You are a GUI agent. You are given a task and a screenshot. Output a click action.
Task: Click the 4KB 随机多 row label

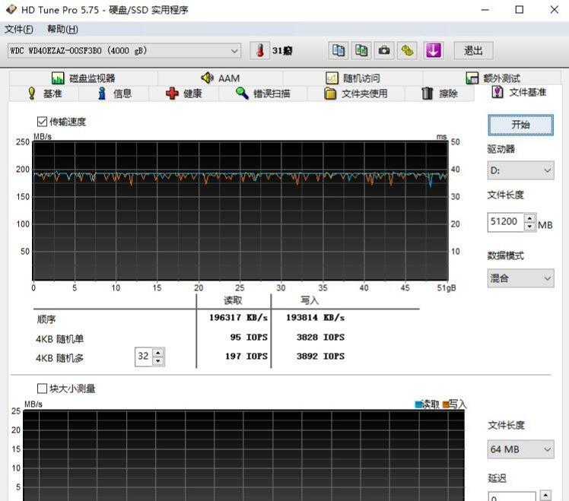(59, 358)
